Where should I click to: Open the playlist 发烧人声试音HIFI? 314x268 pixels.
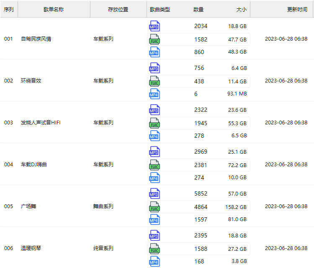click(41, 123)
